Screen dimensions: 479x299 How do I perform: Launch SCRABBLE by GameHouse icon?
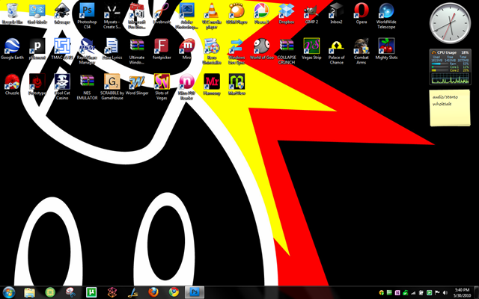click(112, 87)
